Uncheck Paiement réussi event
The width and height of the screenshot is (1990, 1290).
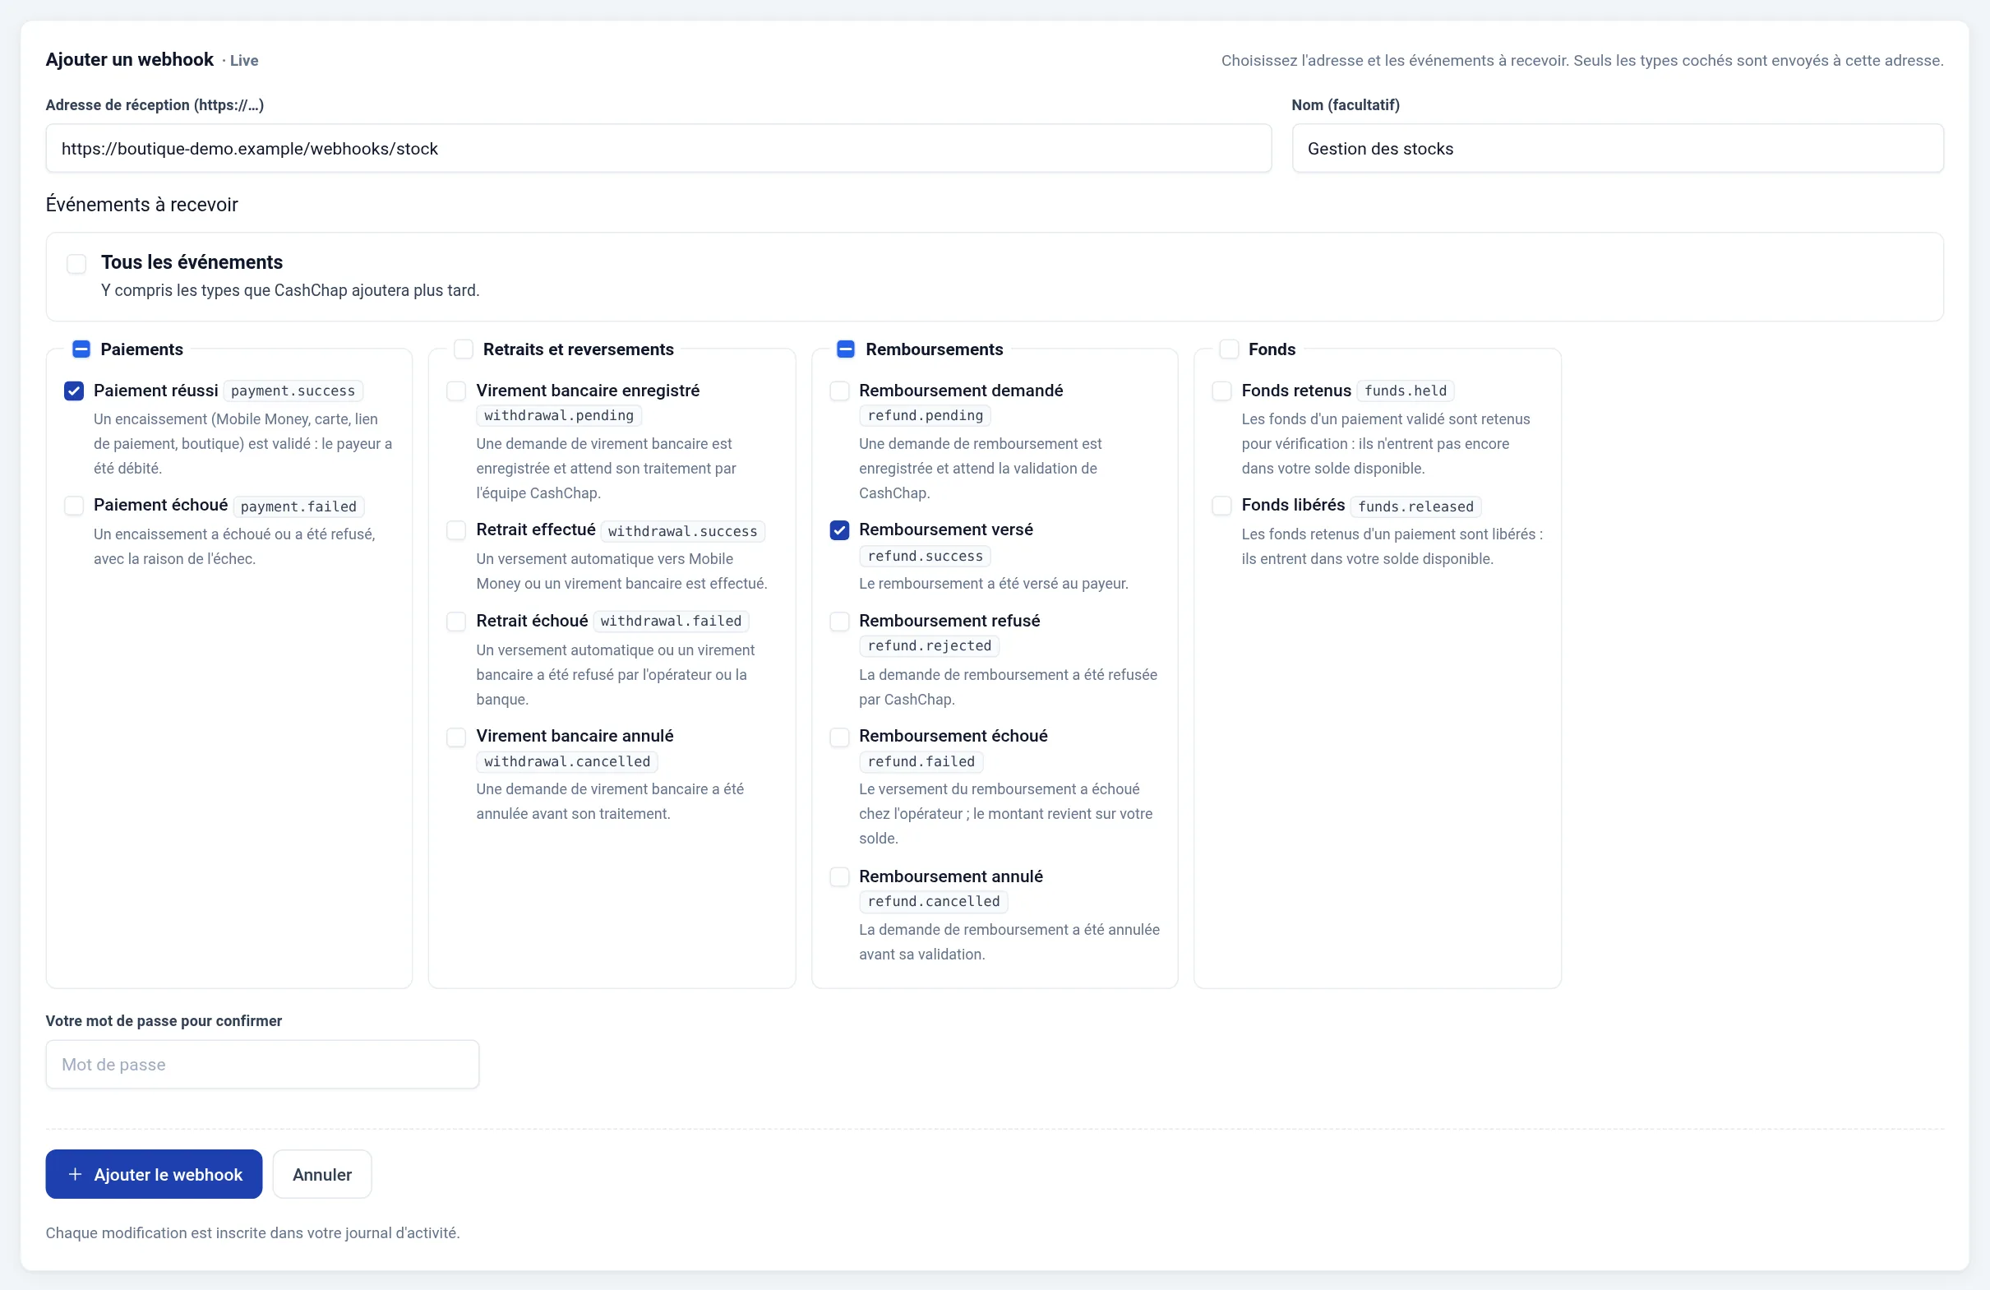tap(74, 391)
